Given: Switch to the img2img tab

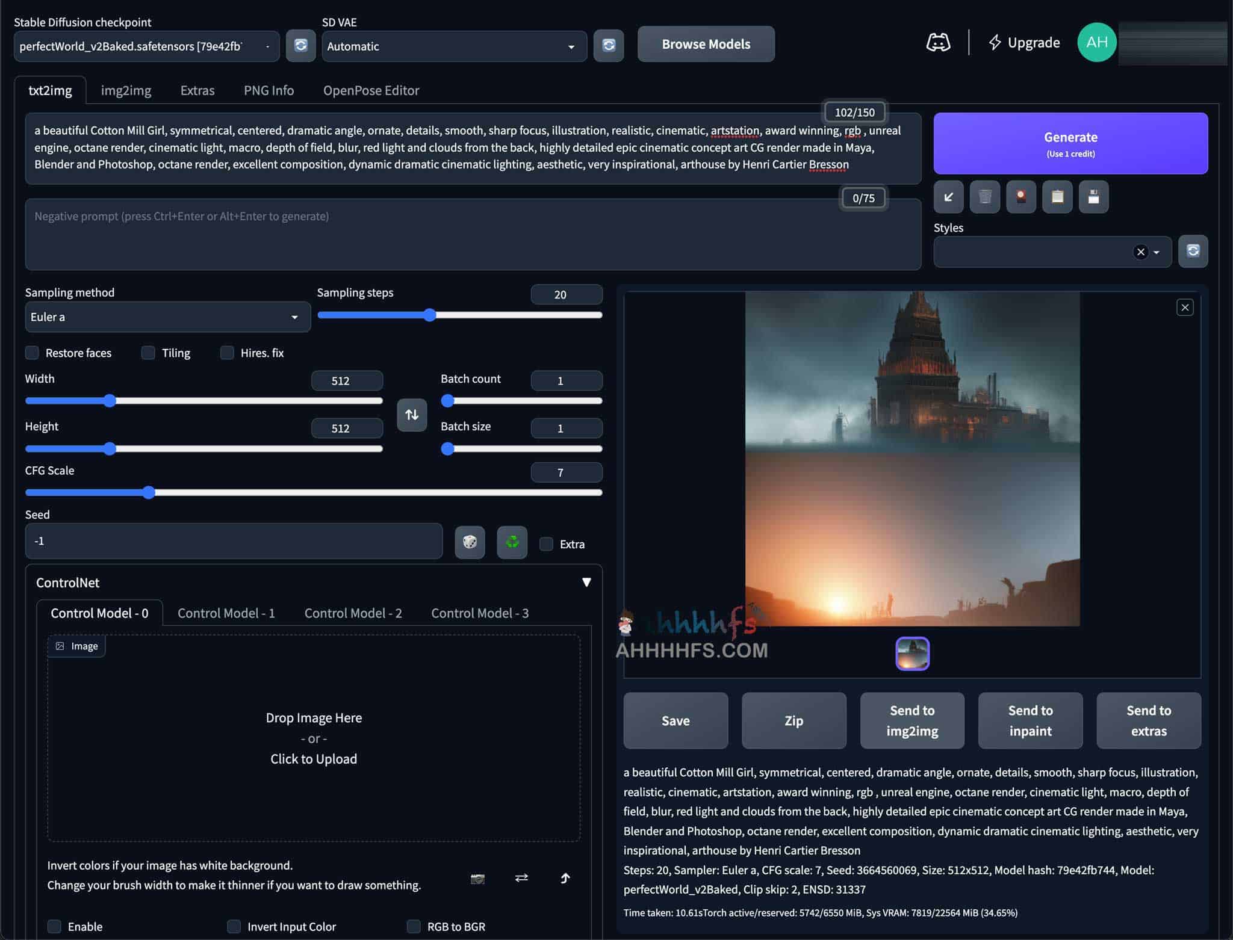Looking at the screenshot, I should [x=126, y=90].
